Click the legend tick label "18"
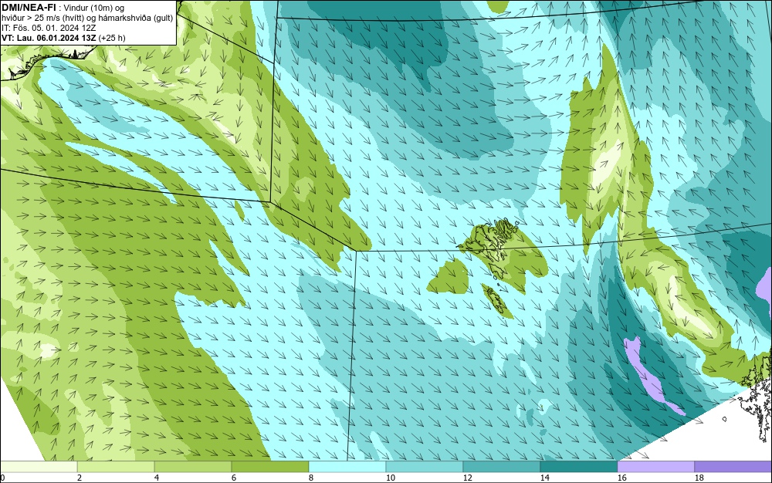The height and width of the screenshot is (483, 772). [699, 478]
